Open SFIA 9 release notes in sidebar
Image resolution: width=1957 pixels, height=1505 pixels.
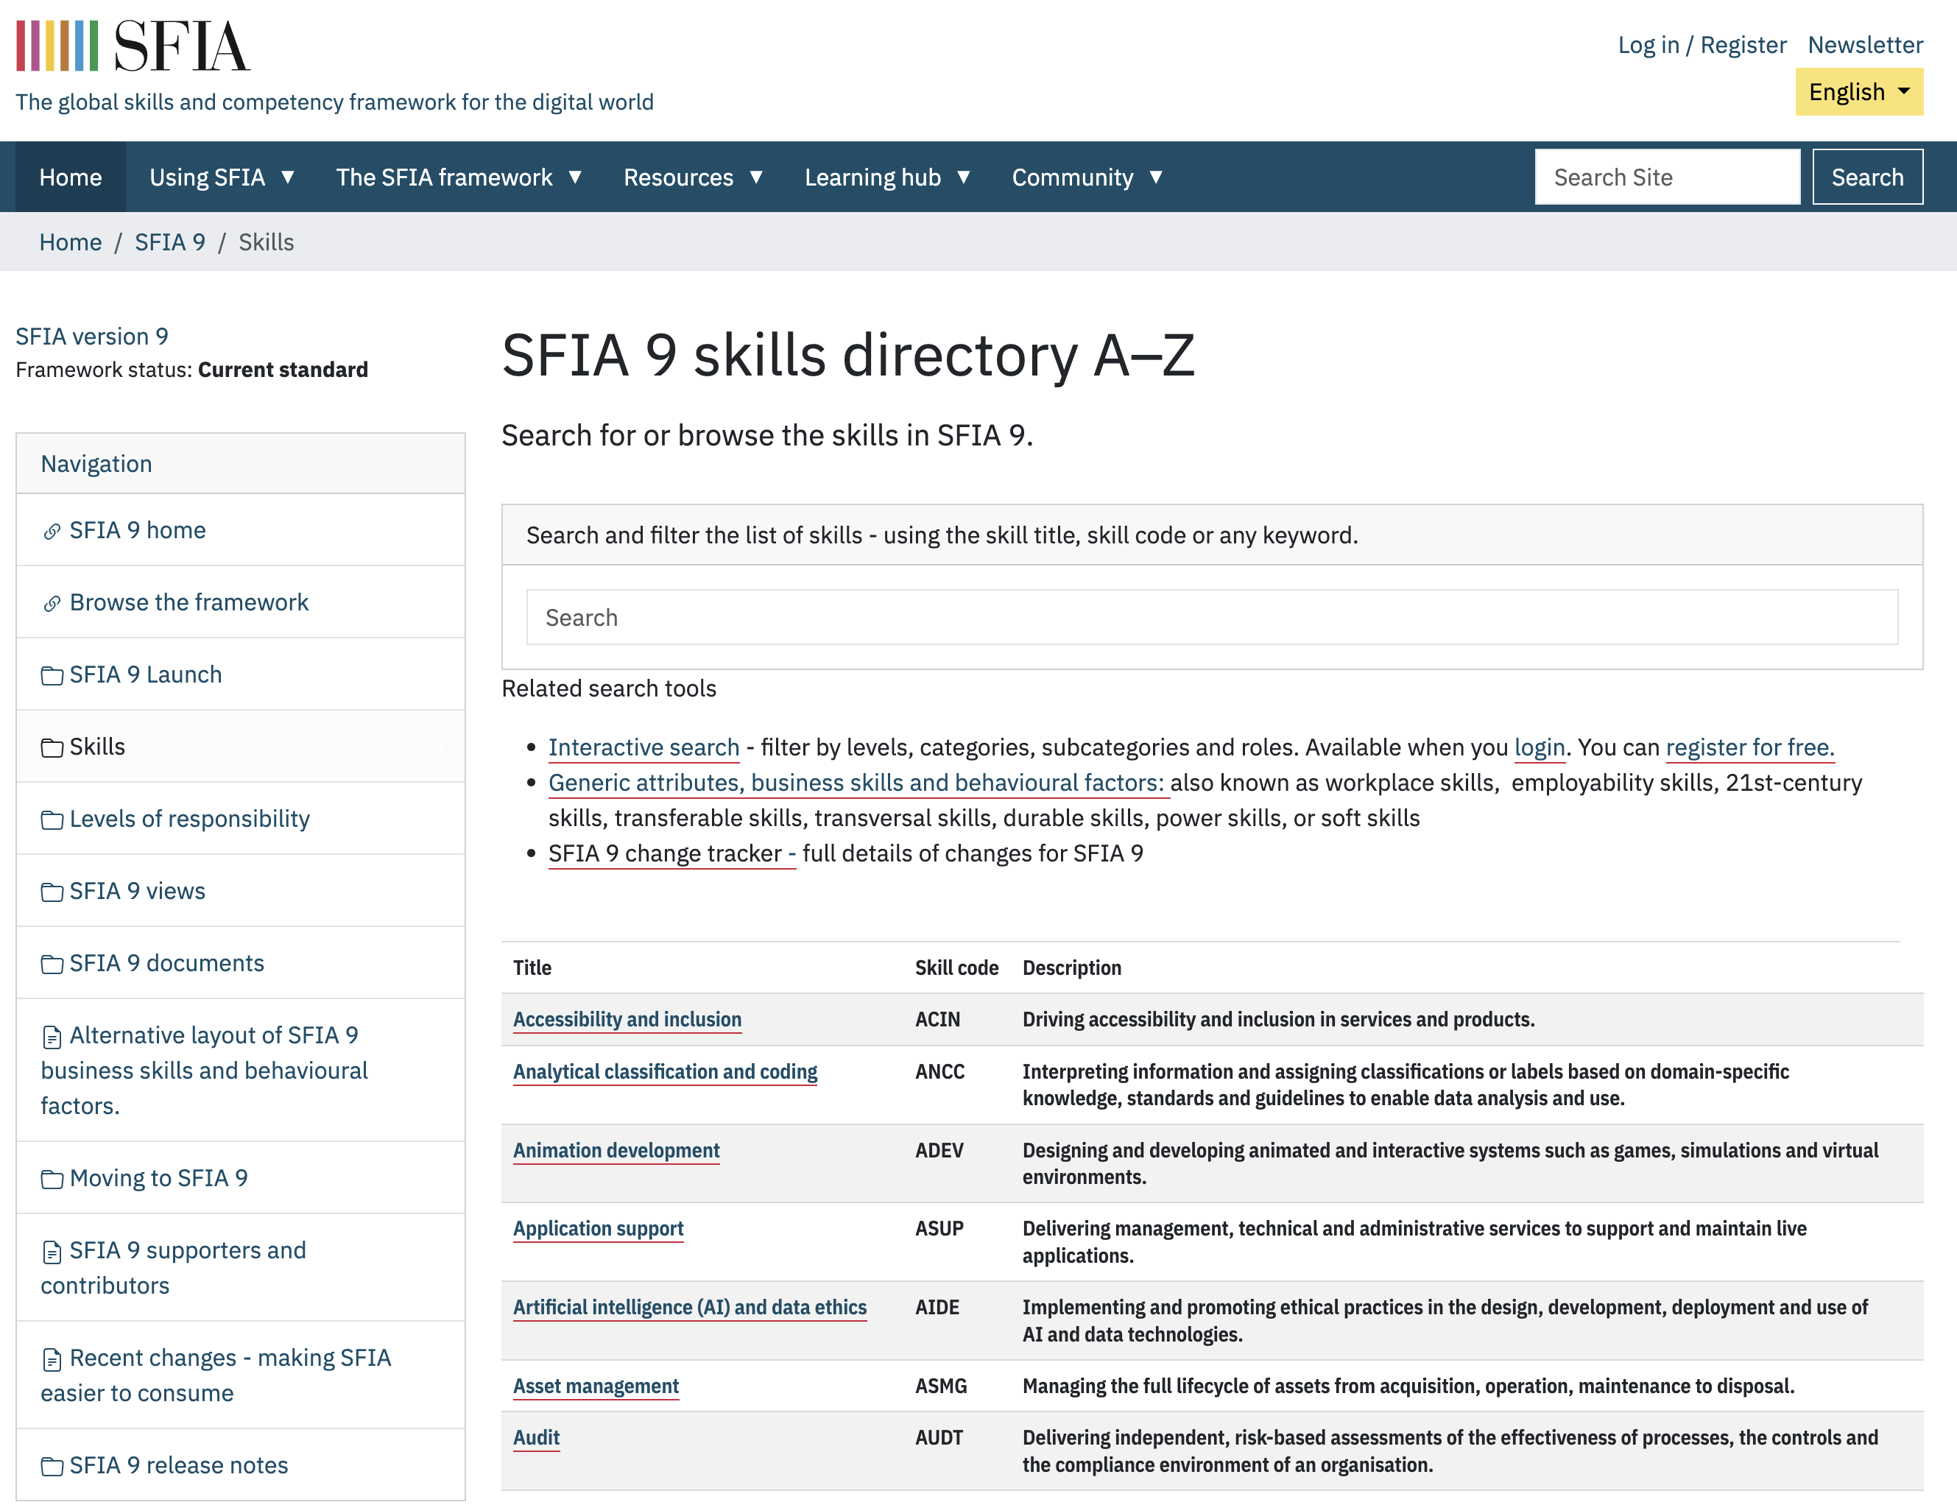point(179,1465)
